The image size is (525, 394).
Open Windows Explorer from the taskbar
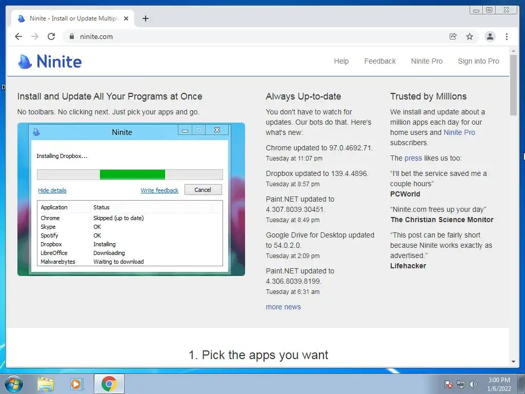(46, 384)
